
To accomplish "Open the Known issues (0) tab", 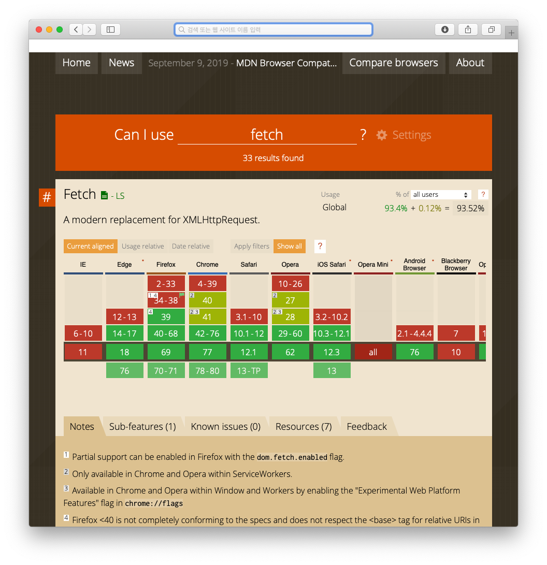I will 226,427.
